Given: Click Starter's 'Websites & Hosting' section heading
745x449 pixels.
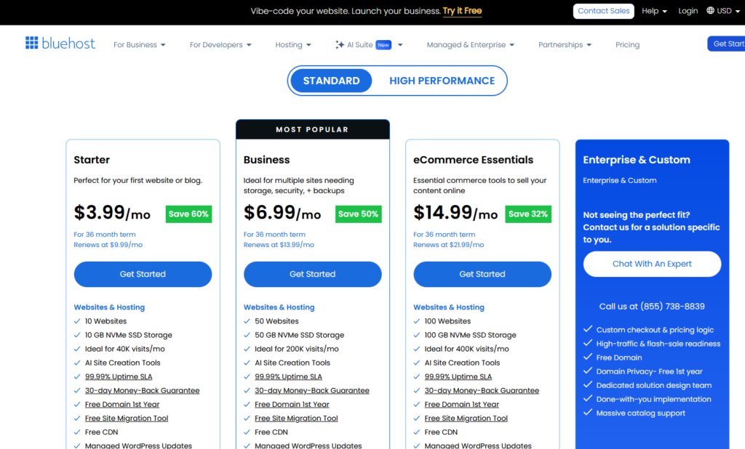Looking at the screenshot, I should 109,307.
